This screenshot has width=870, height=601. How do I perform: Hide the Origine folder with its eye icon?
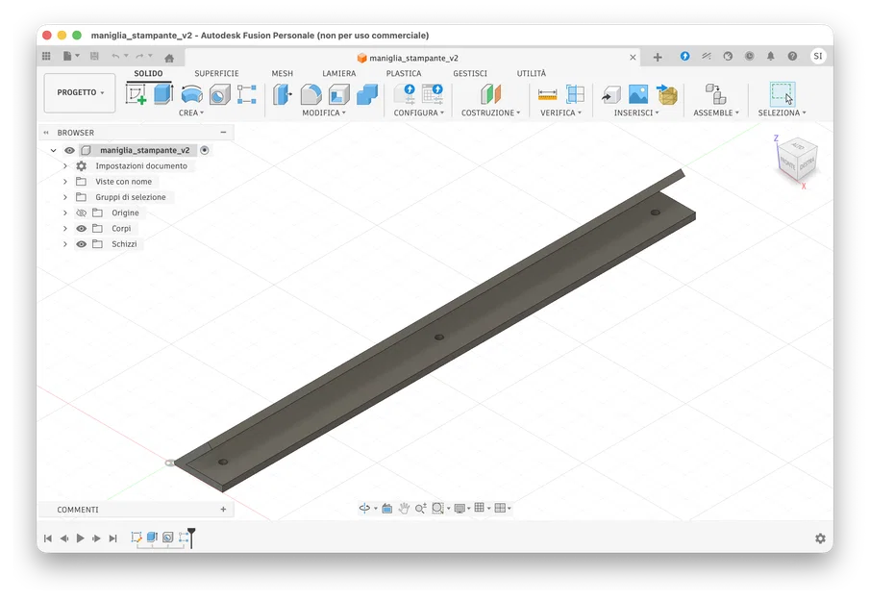(80, 213)
